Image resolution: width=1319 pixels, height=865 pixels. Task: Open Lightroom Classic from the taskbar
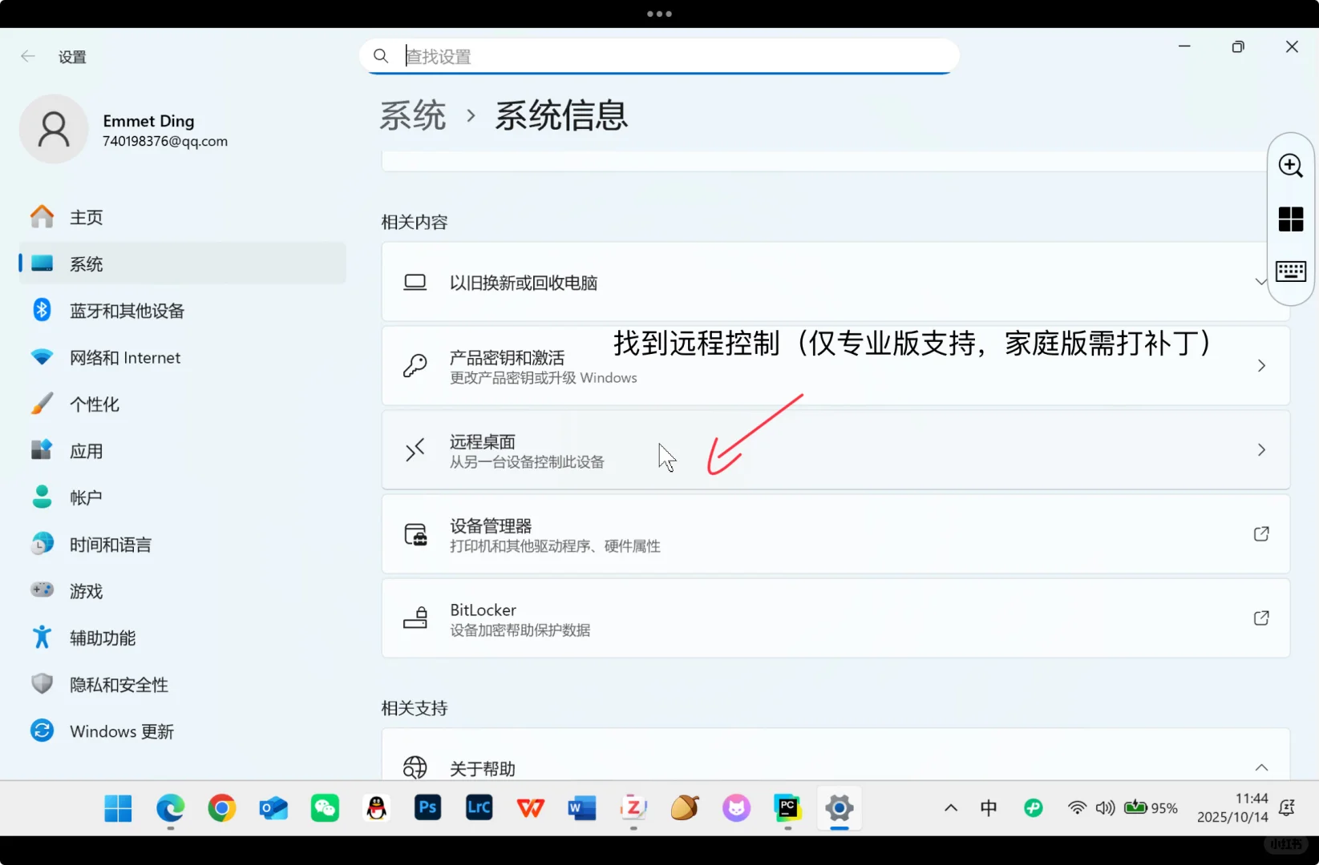479,808
